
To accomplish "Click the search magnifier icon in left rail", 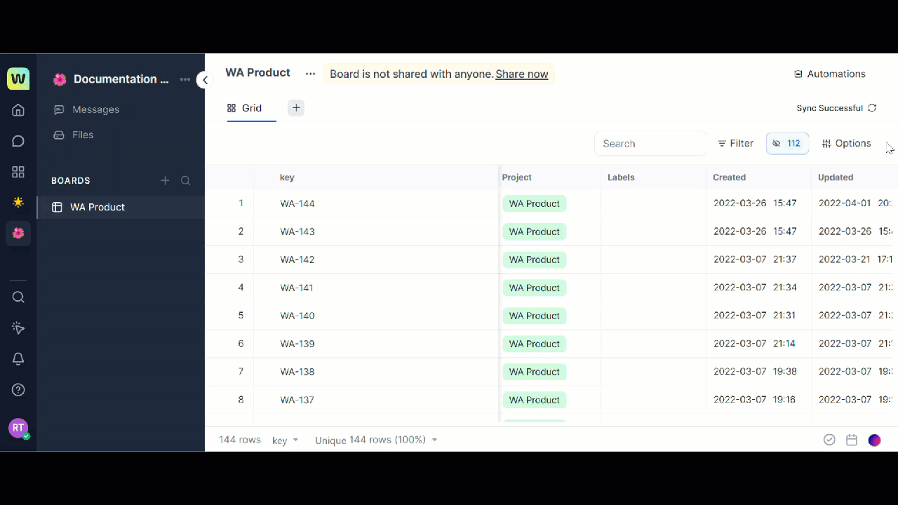I will 18,297.
